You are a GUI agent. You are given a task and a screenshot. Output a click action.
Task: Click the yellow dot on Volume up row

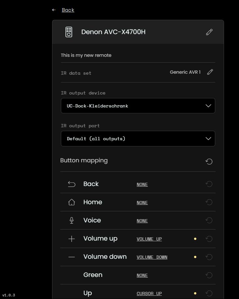(195, 239)
